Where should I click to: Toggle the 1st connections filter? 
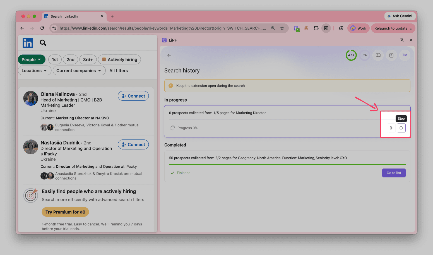55,59
